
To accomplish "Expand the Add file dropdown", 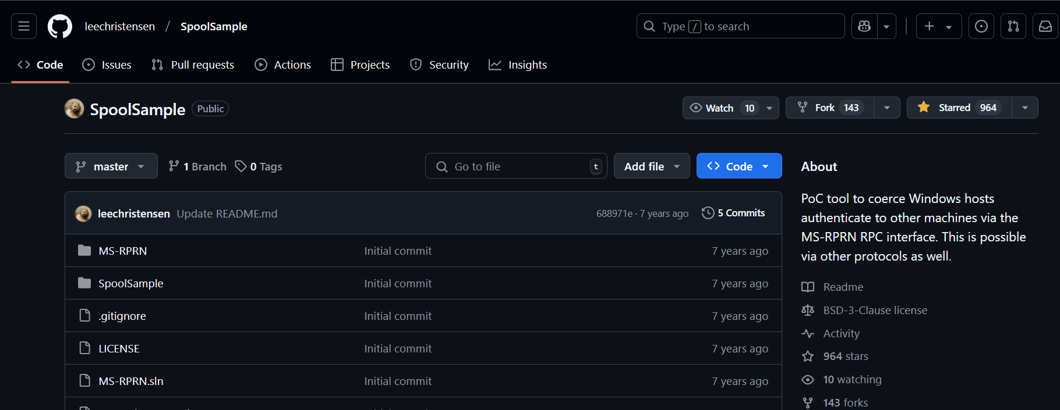I will click(651, 166).
